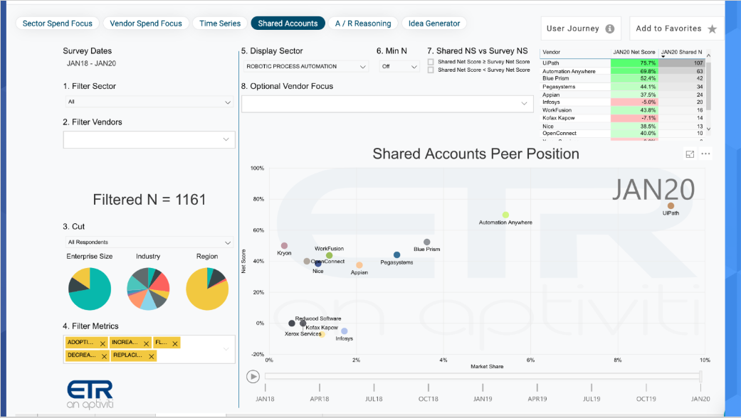Click the timeline slider handle at JAN20

[700, 376]
